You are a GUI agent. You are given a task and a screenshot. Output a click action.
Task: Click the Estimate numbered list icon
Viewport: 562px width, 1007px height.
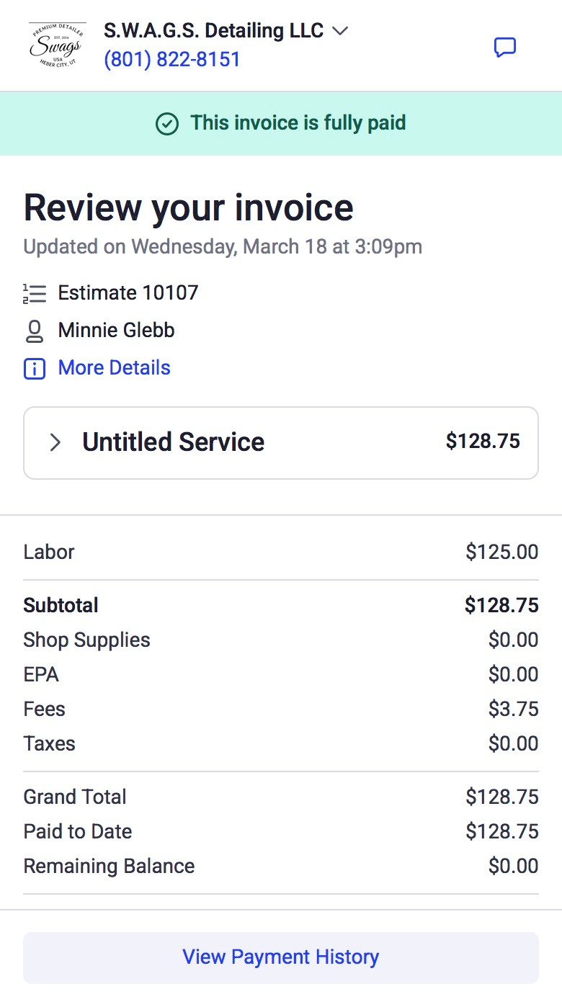(x=35, y=293)
